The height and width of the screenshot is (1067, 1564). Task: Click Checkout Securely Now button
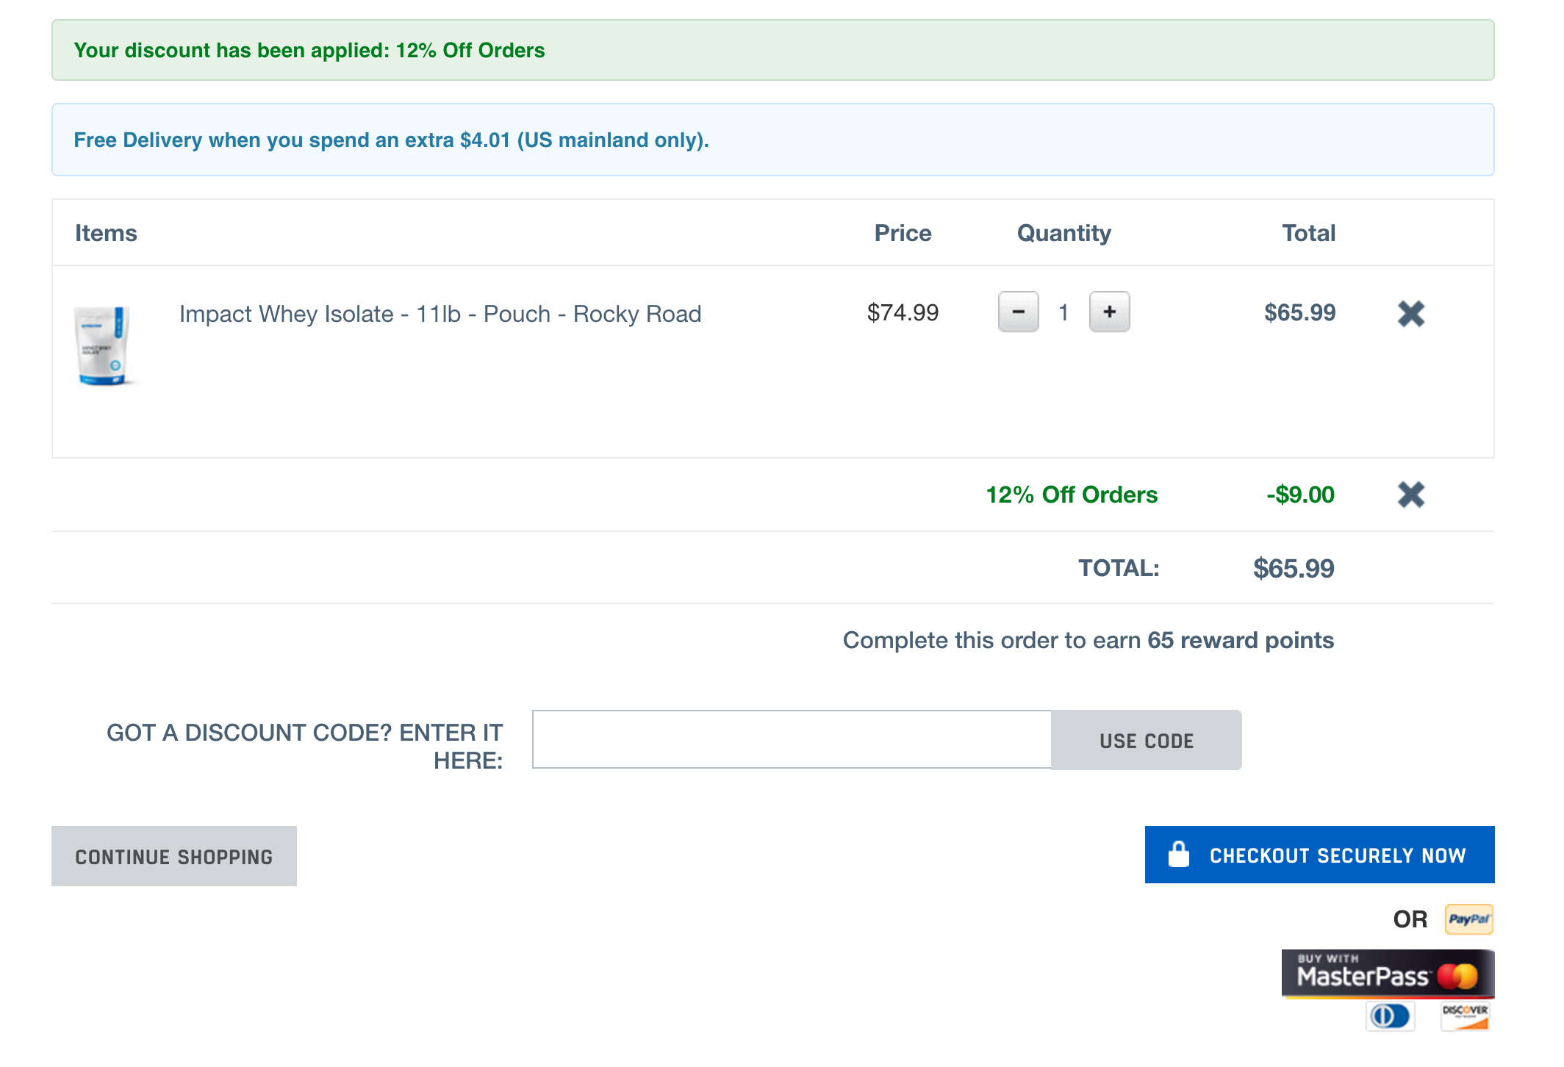click(x=1319, y=855)
